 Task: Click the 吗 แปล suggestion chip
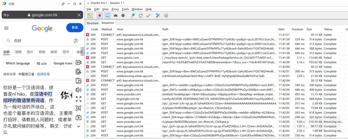pos(42,63)
